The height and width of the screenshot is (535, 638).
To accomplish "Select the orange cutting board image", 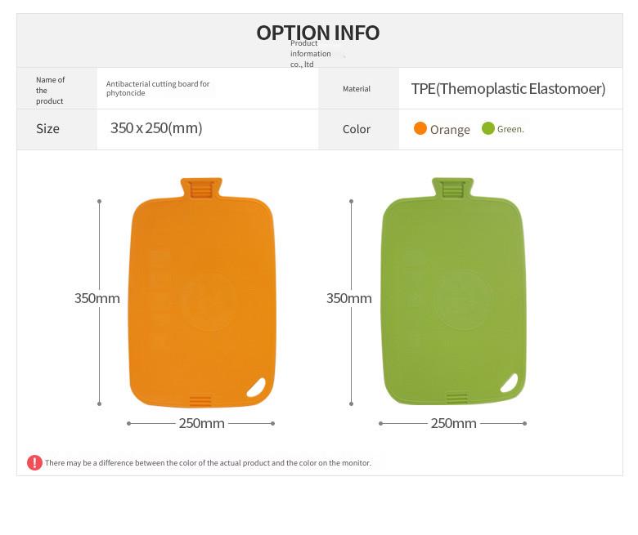I will coord(202,292).
